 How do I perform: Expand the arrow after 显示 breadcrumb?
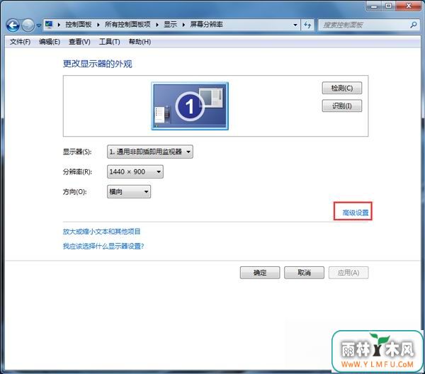[x=183, y=25]
